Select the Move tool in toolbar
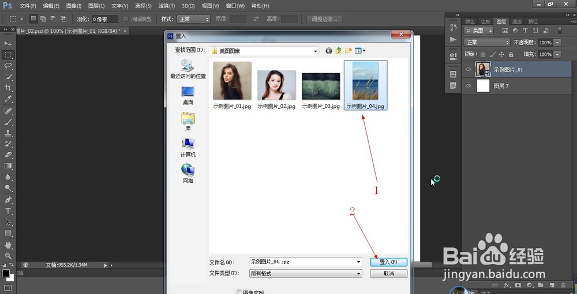The height and width of the screenshot is (294, 577). tap(8, 43)
